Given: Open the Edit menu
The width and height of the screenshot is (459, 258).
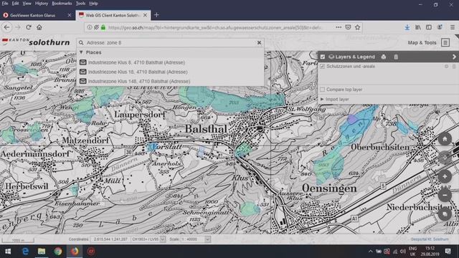Looking at the screenshot, I should click(x=15, y=4).
